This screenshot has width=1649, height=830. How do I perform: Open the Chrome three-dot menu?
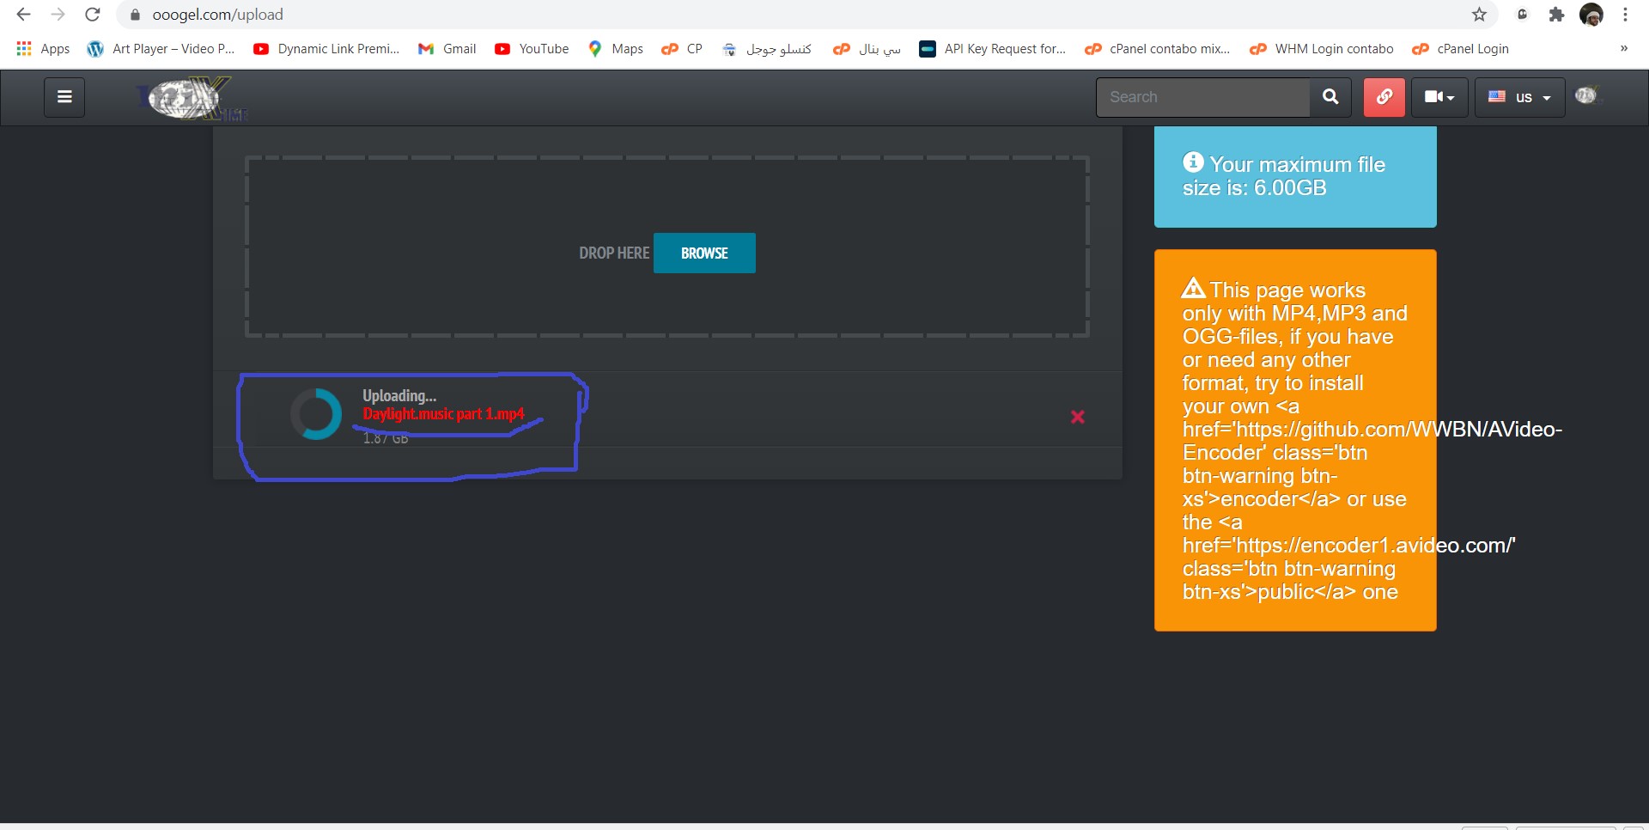(x=1625, y=15)
